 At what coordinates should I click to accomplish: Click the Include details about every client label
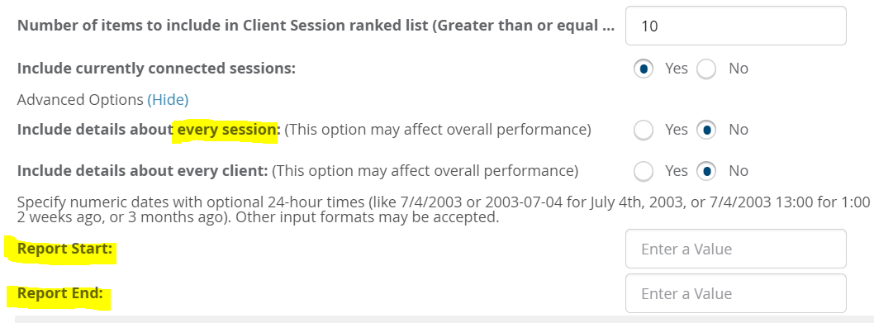click(143, 170)
